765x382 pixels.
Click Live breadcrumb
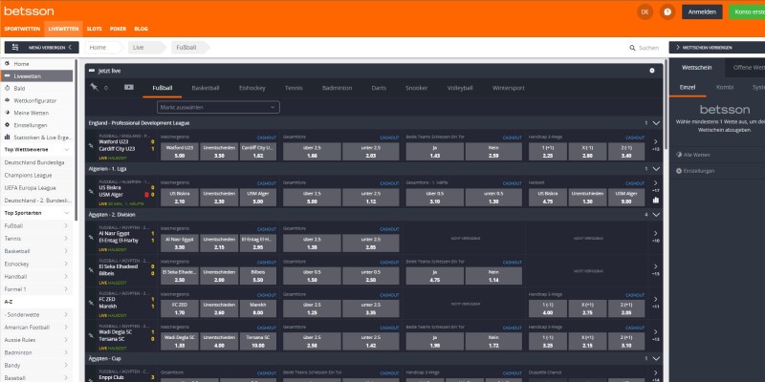point(139,48)
